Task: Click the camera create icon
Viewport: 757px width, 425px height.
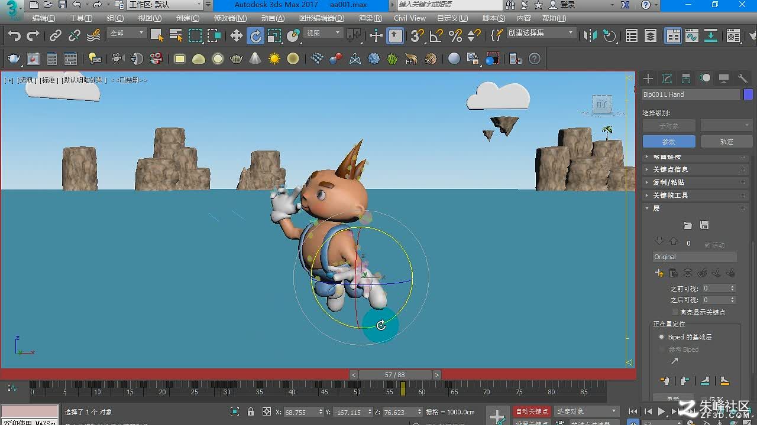Action: 118,59
